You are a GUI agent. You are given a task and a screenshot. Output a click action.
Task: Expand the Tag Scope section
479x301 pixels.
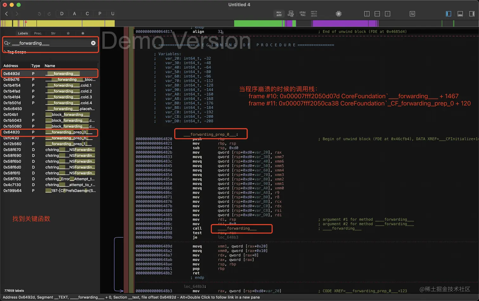tap(5, 52)
